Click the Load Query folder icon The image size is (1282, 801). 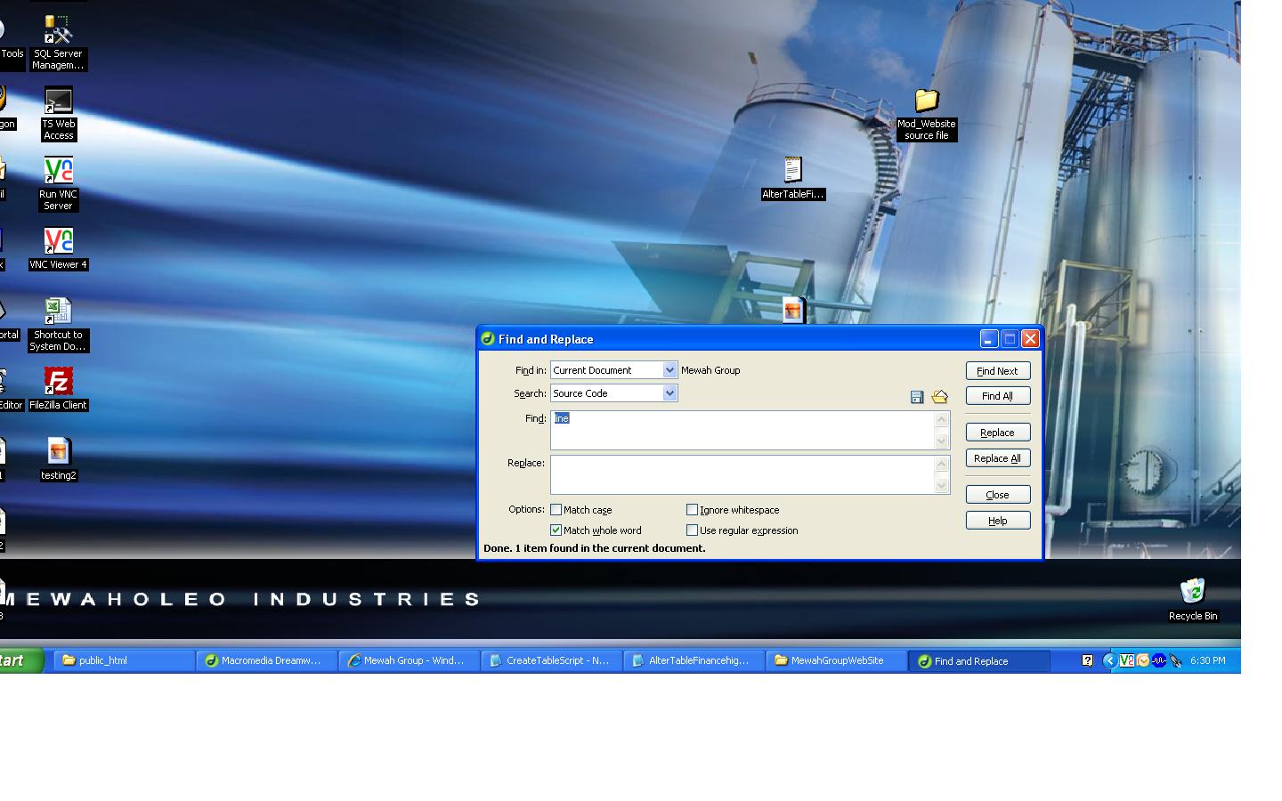click(939, 397)
